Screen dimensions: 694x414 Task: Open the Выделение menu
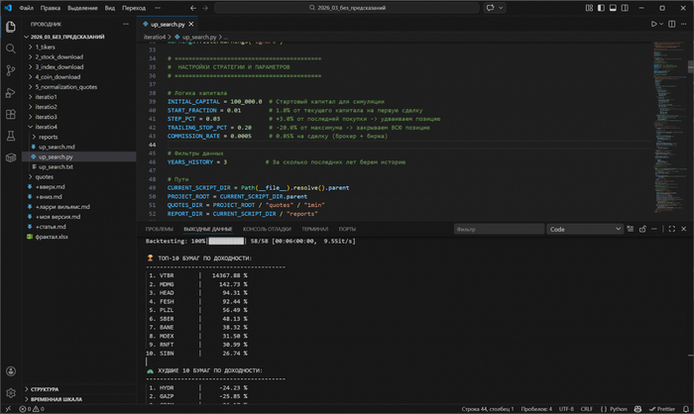coord(82,8)
